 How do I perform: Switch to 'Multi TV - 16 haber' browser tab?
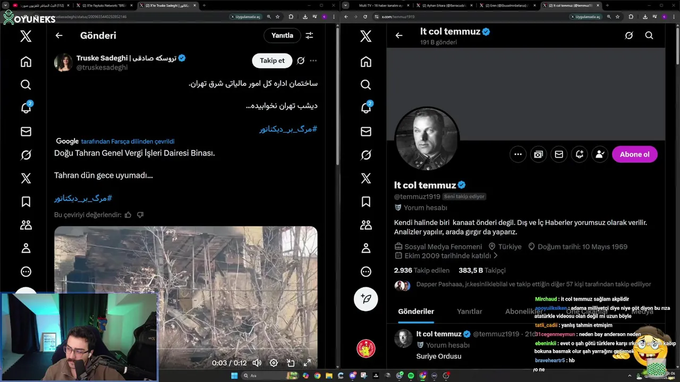tap(380, 5)
